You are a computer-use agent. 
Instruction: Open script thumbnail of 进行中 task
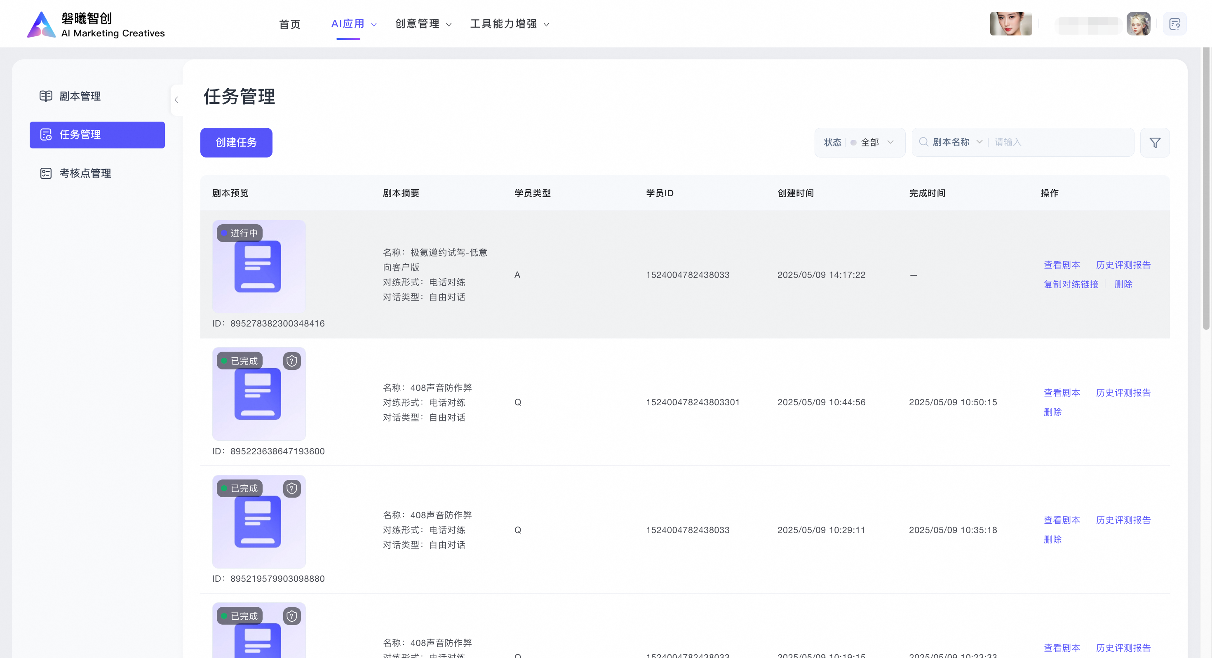259,266
